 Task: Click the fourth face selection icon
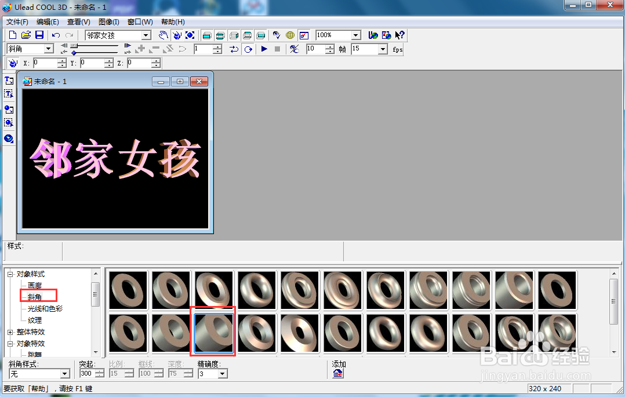247,35
